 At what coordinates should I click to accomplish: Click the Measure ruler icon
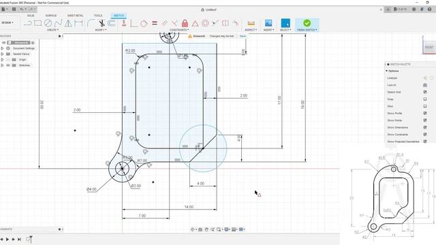[251, 23]
